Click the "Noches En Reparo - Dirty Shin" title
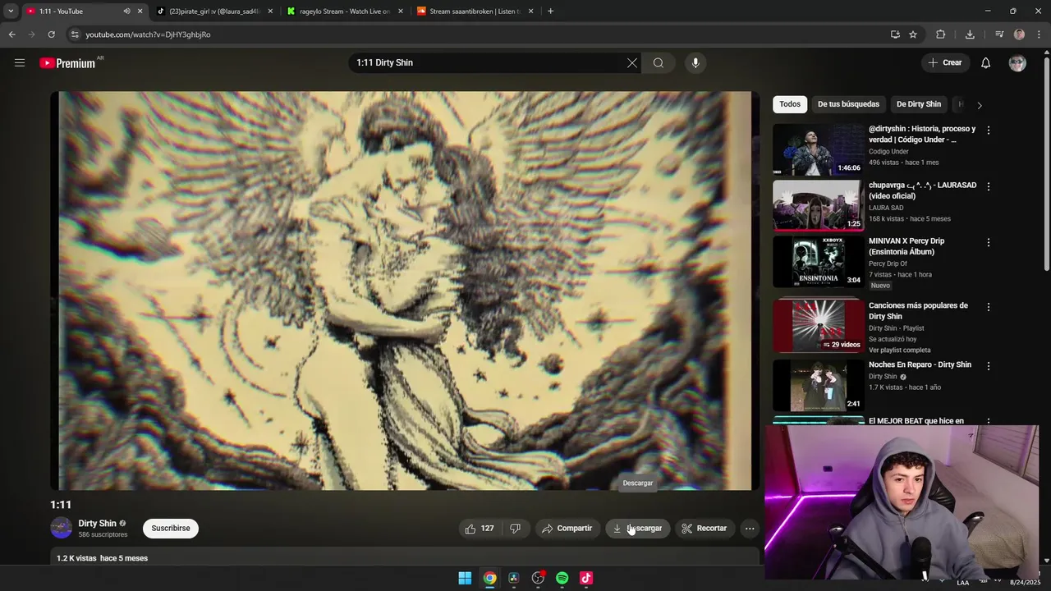Viewport: 1051px width, 591px height. click(920, 364)
